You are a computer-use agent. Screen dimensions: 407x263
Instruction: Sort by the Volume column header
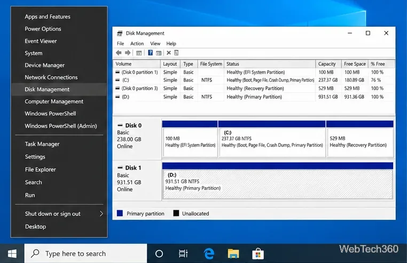[x=137, y=64]
